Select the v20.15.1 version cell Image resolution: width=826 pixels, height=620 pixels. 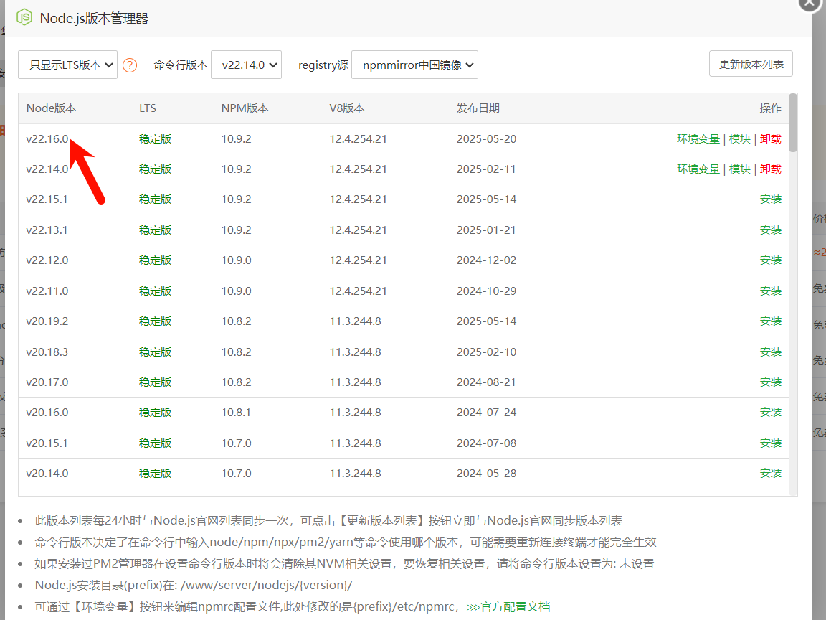coord(47,443)
